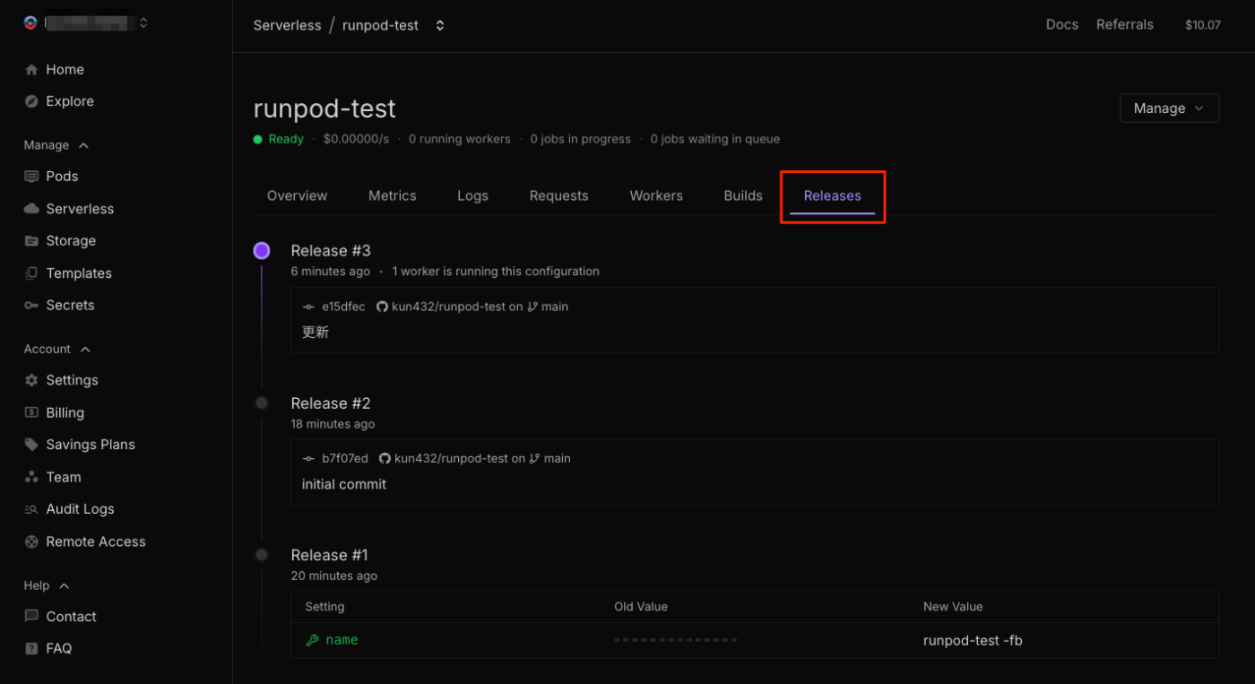Select the Workers tab
Screen dimensions: 1255x684
click(656, 195)
